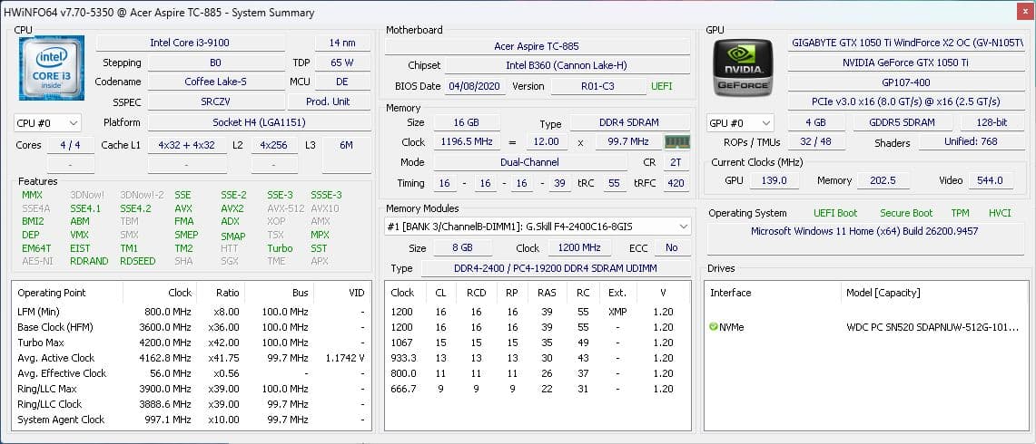Click the Secure Boot label

[906, 213]
